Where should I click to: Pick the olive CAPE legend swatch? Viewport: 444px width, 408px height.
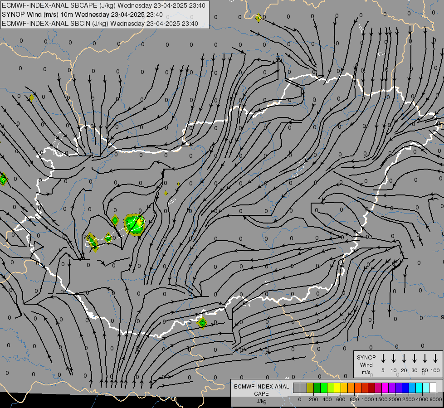pos(310,388)
